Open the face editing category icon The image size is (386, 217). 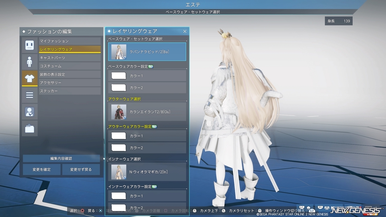click(30, 45)
